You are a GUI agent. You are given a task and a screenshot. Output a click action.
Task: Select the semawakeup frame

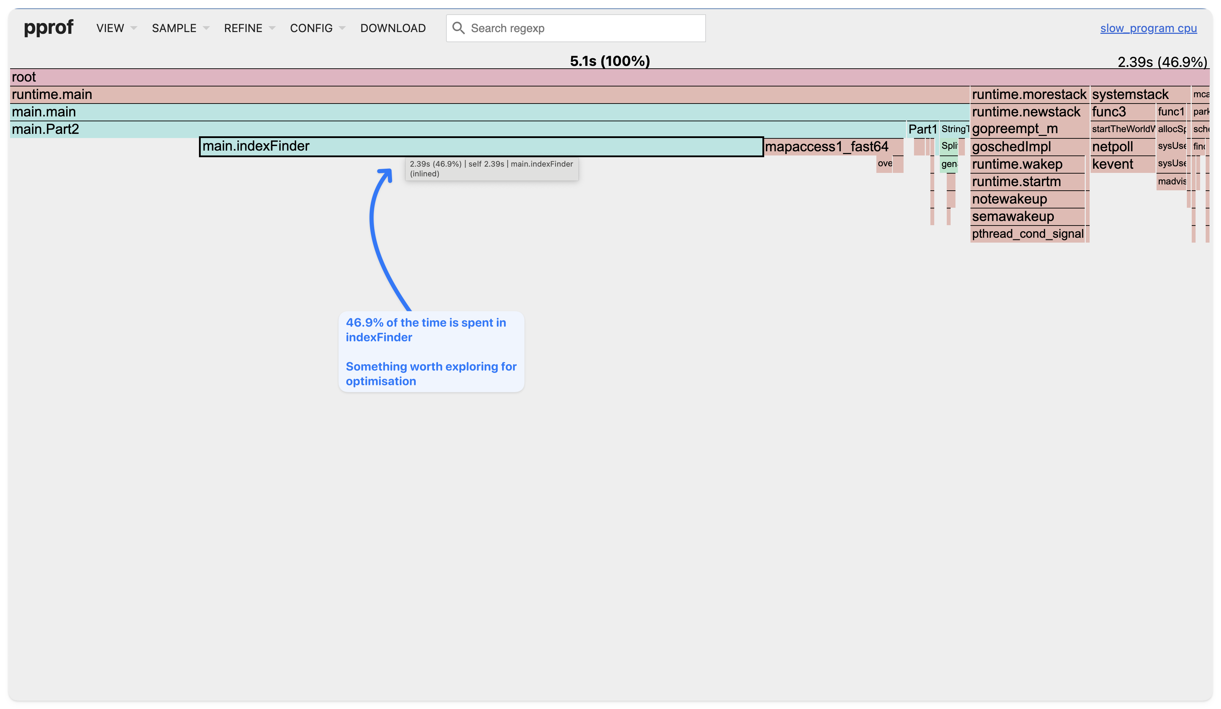[x=1028, y=216]
